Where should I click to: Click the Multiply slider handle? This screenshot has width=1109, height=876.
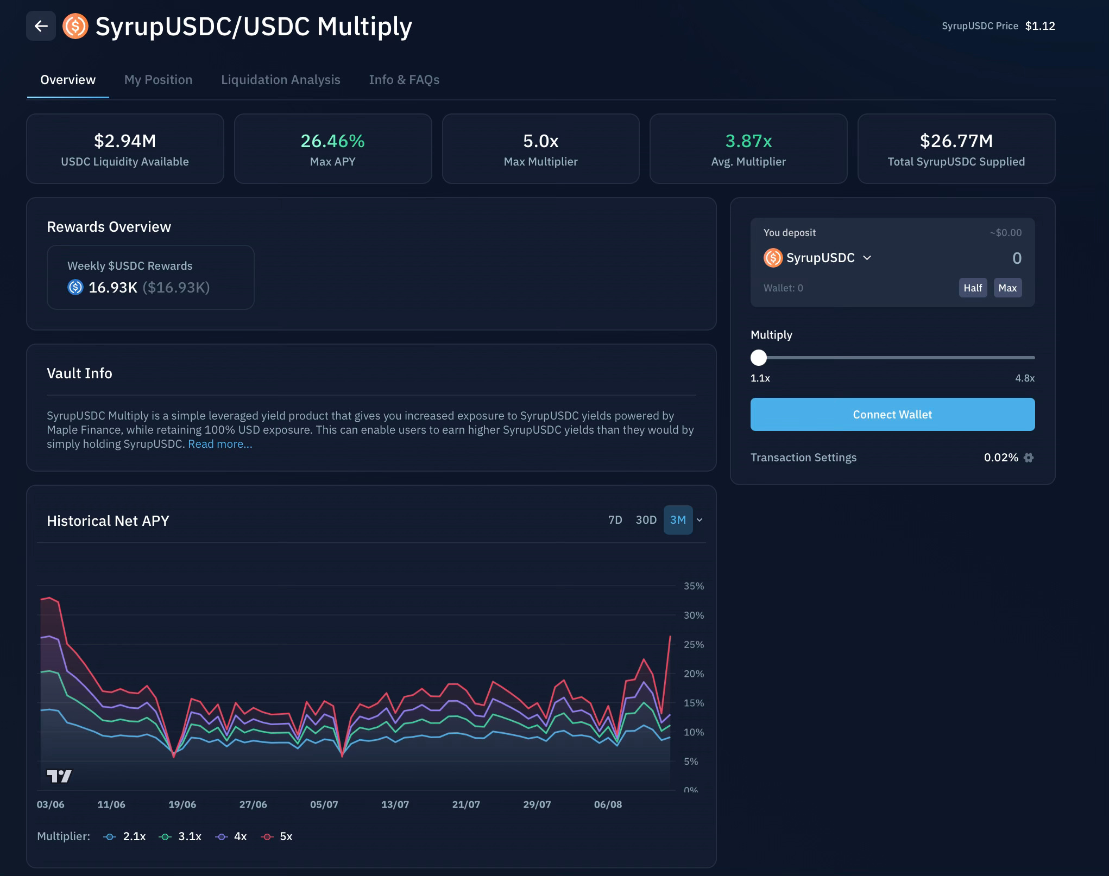(x=759, y=358)
